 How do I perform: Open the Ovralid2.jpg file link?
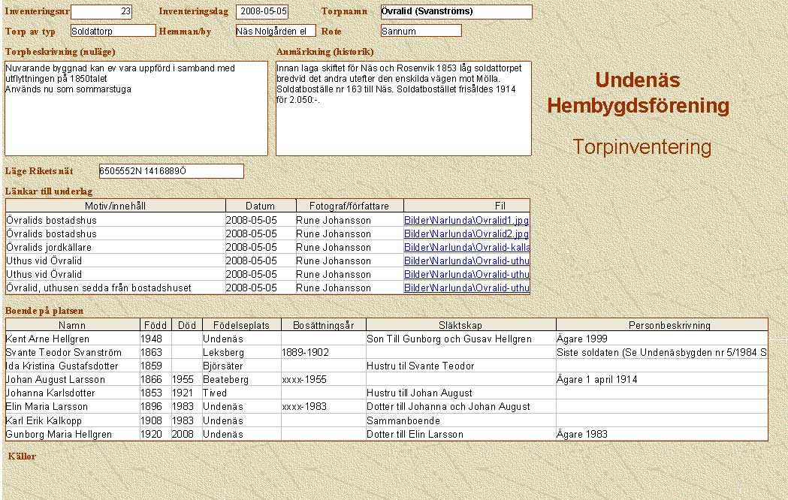pyautogui.click(x=466, y=234)
